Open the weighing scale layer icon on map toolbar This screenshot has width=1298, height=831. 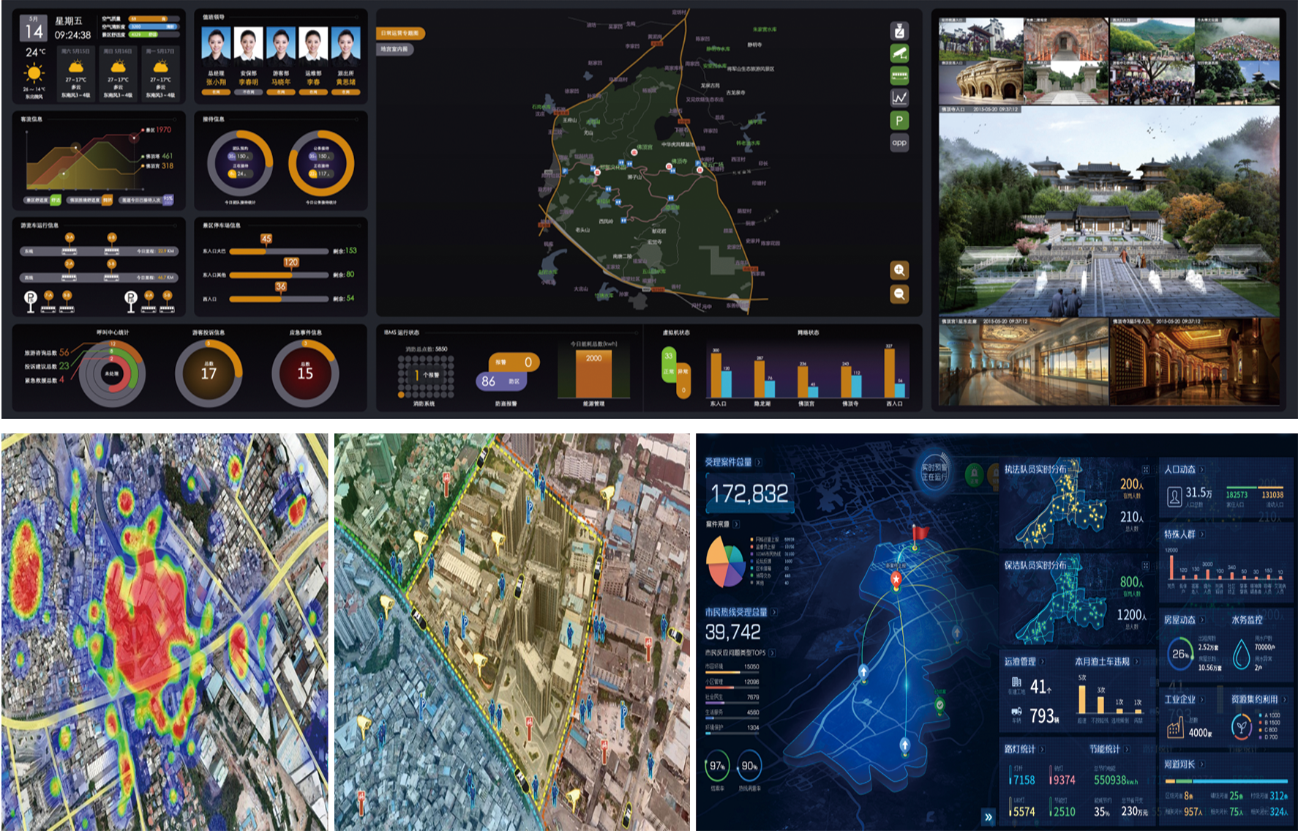[899, 31]
